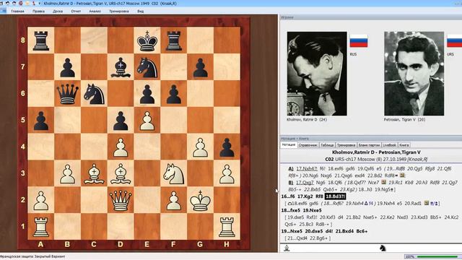462x260 pixels.
Task: Jump to main line move 21.Bxd4
Action: [344, 231]
